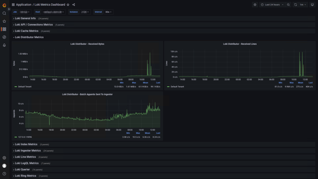Open dashboard settings gear in top bar
The height and width of the screenshot is (179, 318).
[x=255, y=5]
